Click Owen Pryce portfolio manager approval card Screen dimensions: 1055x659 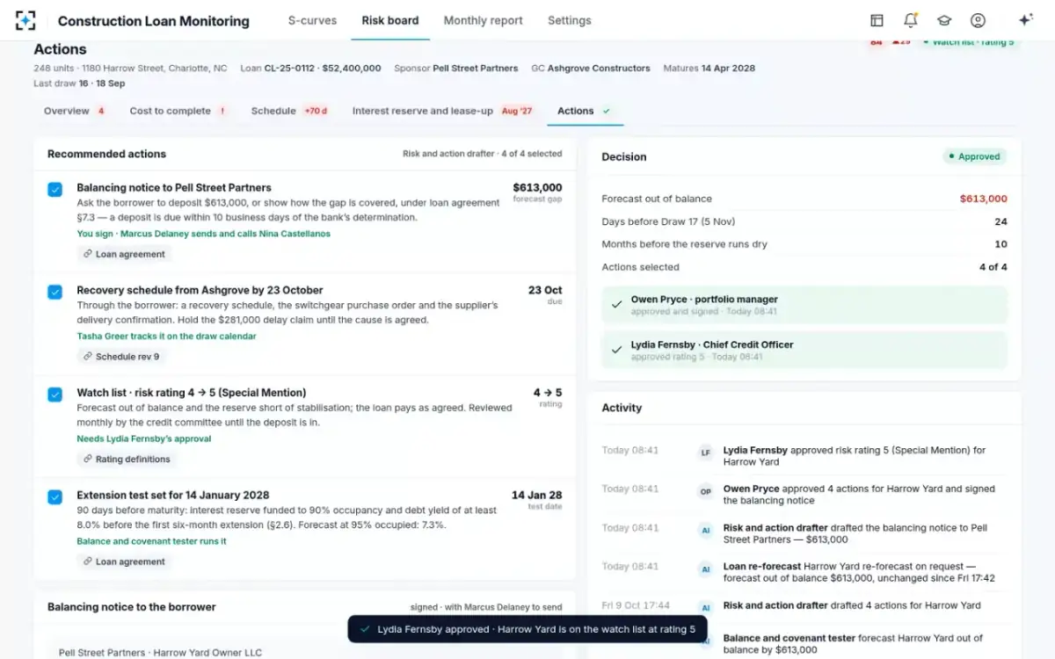tap(804, 305)
